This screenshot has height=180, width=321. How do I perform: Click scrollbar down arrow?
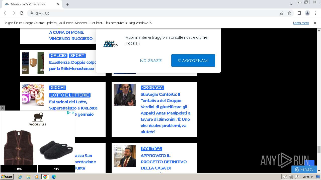point(319,171)
